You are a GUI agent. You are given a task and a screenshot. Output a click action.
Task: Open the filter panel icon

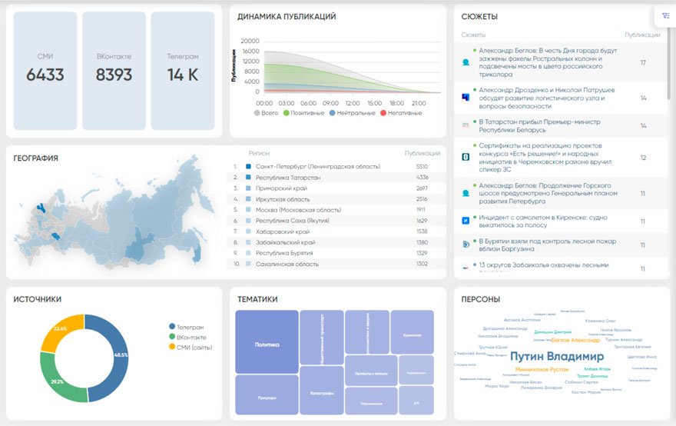(665, 15)
